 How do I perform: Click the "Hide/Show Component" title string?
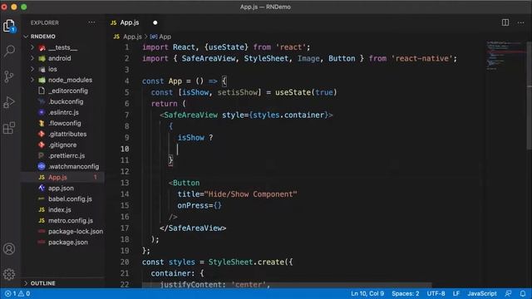click(250, 194)
